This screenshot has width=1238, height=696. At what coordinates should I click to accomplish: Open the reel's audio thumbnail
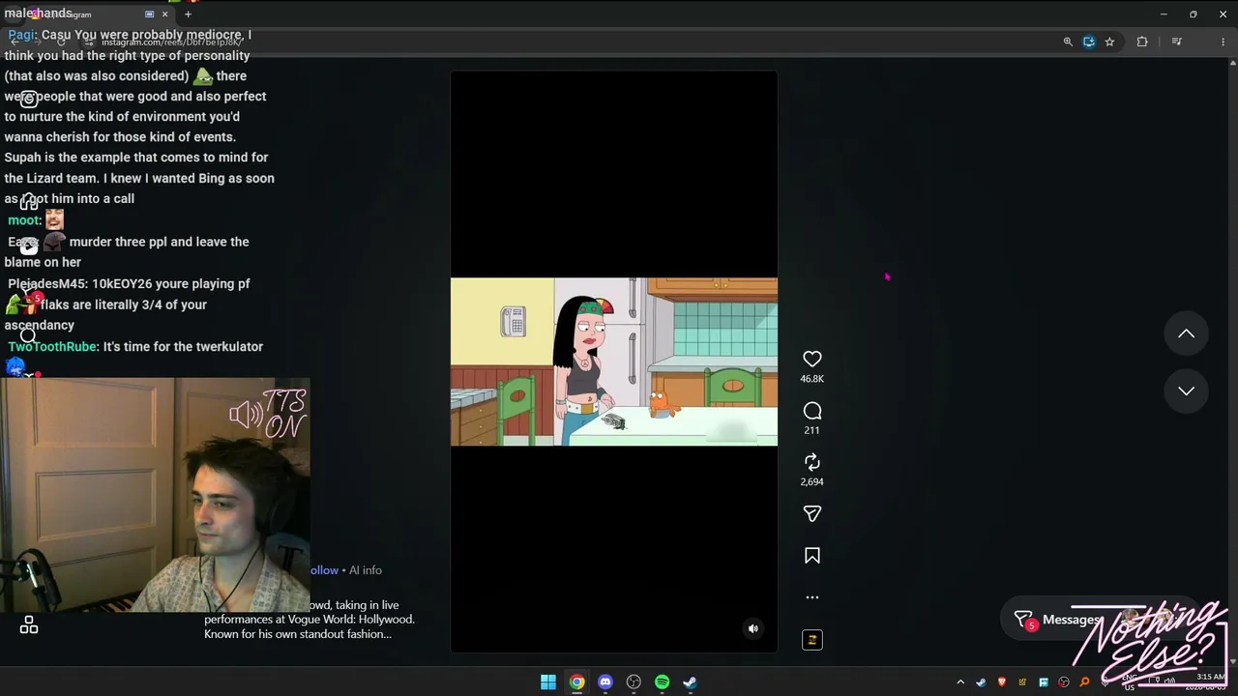click(812, 640)
